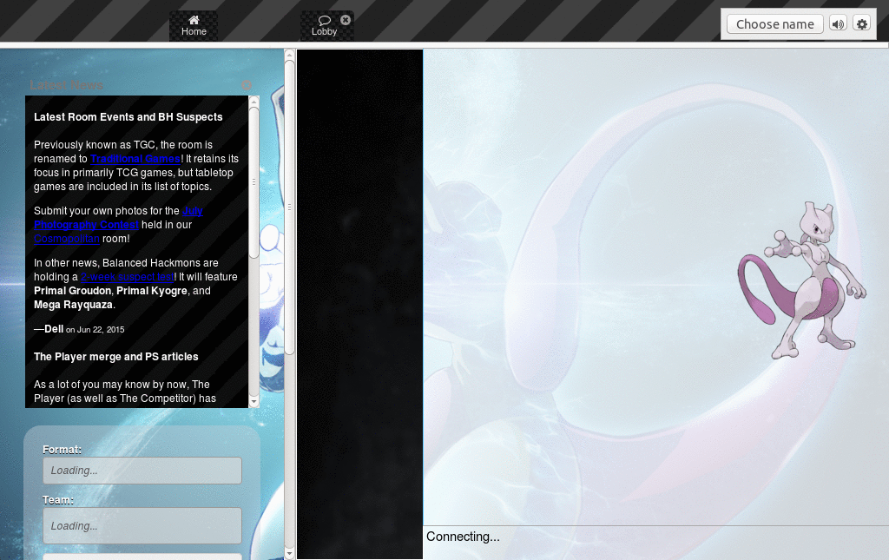Viewport: 889px width, 560px height.
Task: Open settings via the gear icon
Action: coord(861,23)
